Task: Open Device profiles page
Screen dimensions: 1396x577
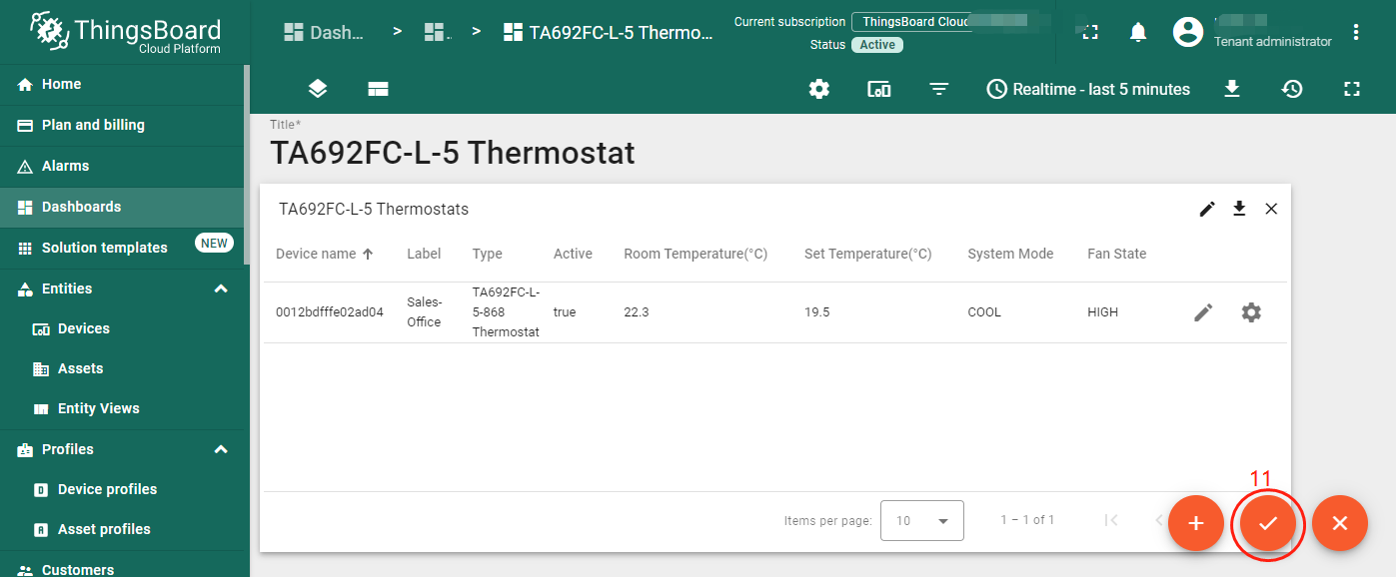Action: (123, 490)
